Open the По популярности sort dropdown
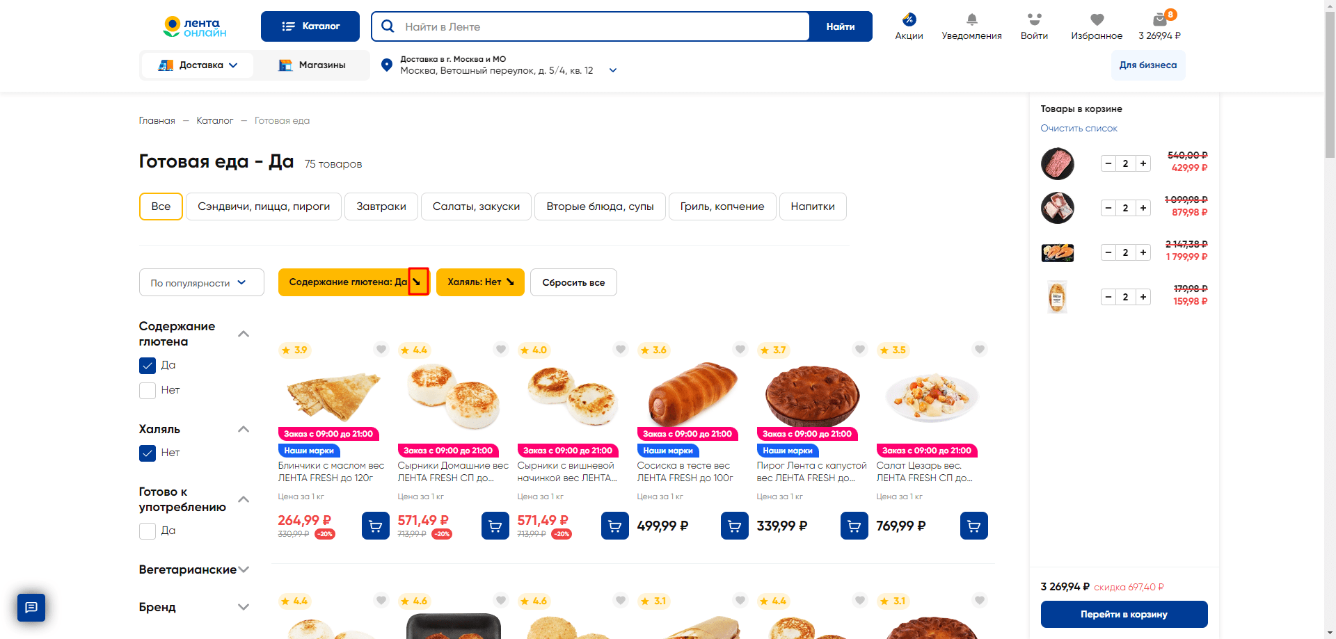Image resolution: width=1336 pixels, height=639 pixels. tap(201, 282)
